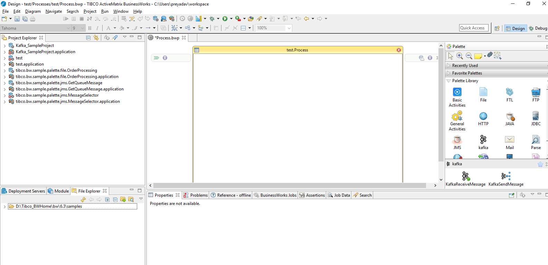Click the palette Zoom In tool
The image size is (548, 265).
point(460,56)
